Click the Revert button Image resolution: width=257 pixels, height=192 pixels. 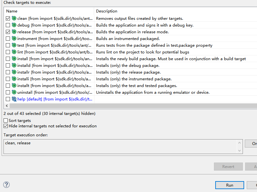tap(228, 167)
